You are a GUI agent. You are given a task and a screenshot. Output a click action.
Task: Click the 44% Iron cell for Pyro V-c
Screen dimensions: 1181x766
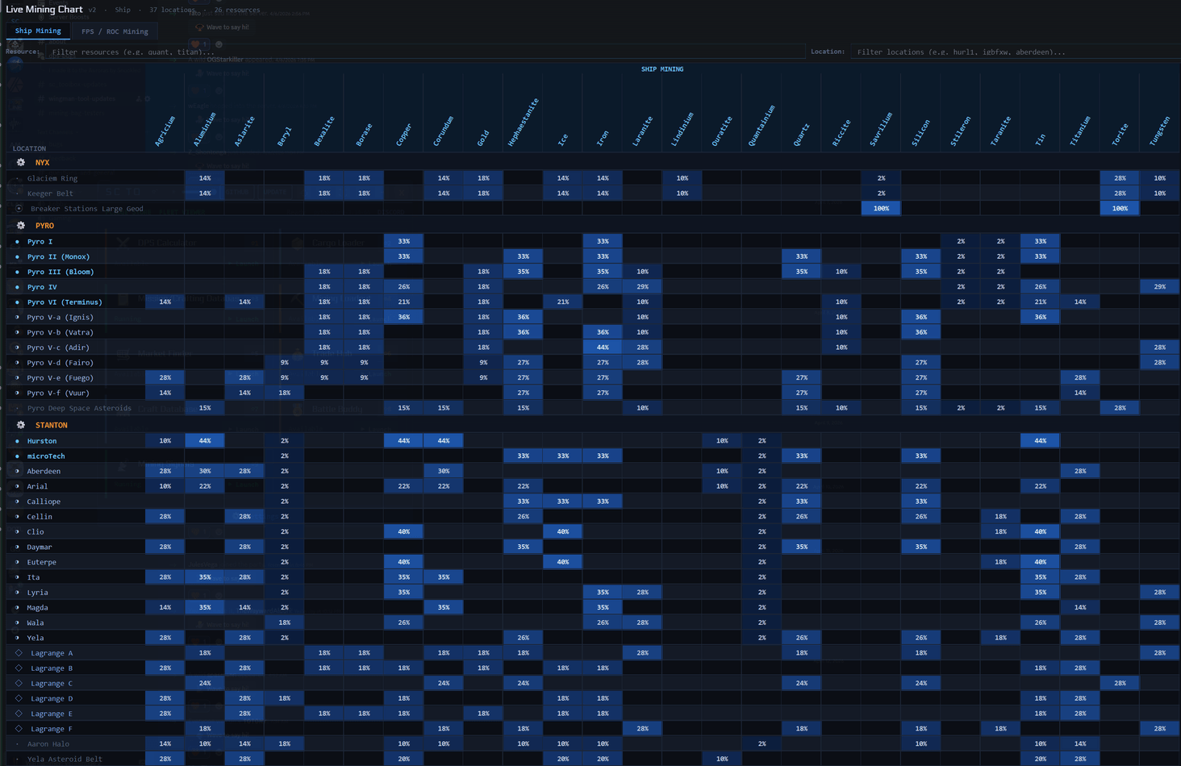click(603, 348)
